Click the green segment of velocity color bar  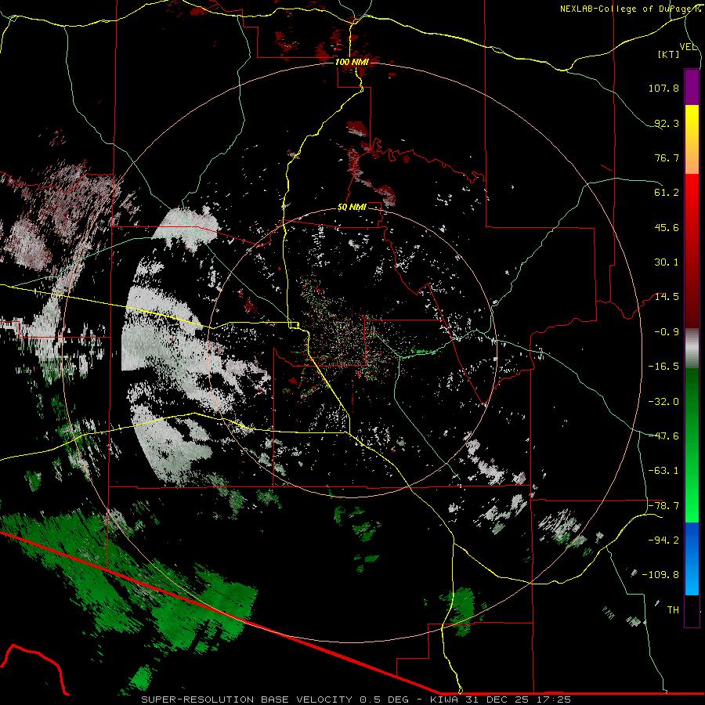tap(692, 445)
